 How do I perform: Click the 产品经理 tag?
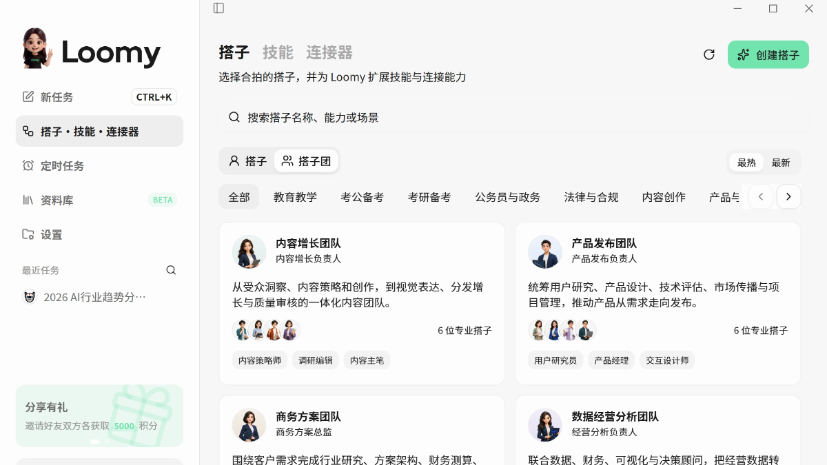pyautogui.click(x=611, y=360)
